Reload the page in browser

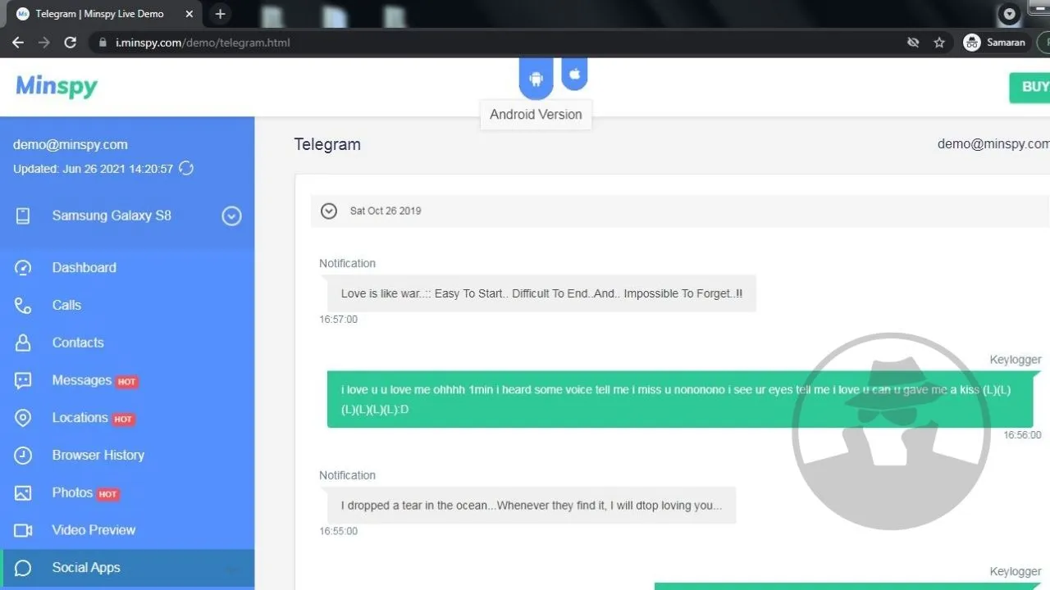click(71, 43)
